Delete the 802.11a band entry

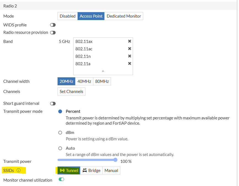click(129, 64)
